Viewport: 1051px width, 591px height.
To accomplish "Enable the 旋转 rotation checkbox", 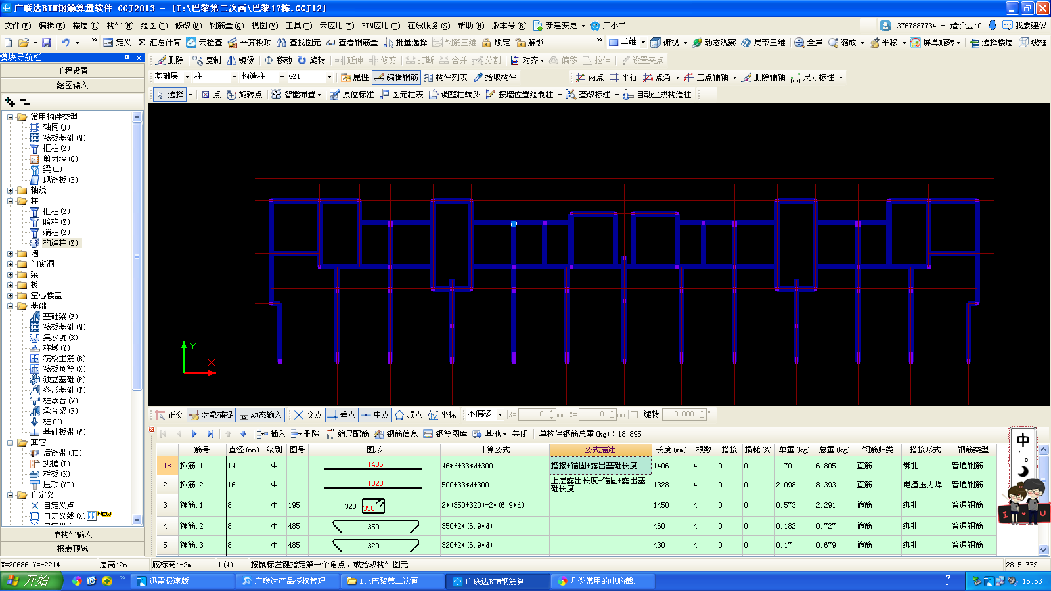I will click(x=635, y=414).
